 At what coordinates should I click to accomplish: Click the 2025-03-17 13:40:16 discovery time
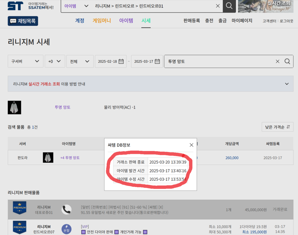click(168, 171)
